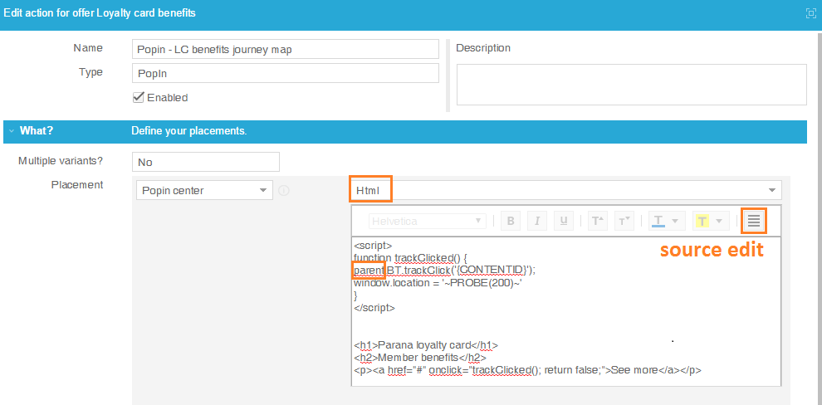
Task: Increase font size with the larger T icon
Action: [x=597, y=221]
